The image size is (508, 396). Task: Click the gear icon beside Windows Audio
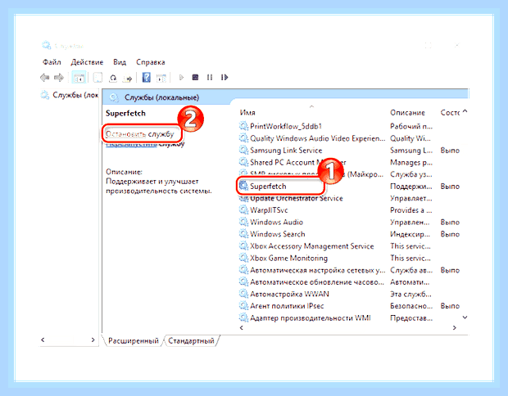243,222
